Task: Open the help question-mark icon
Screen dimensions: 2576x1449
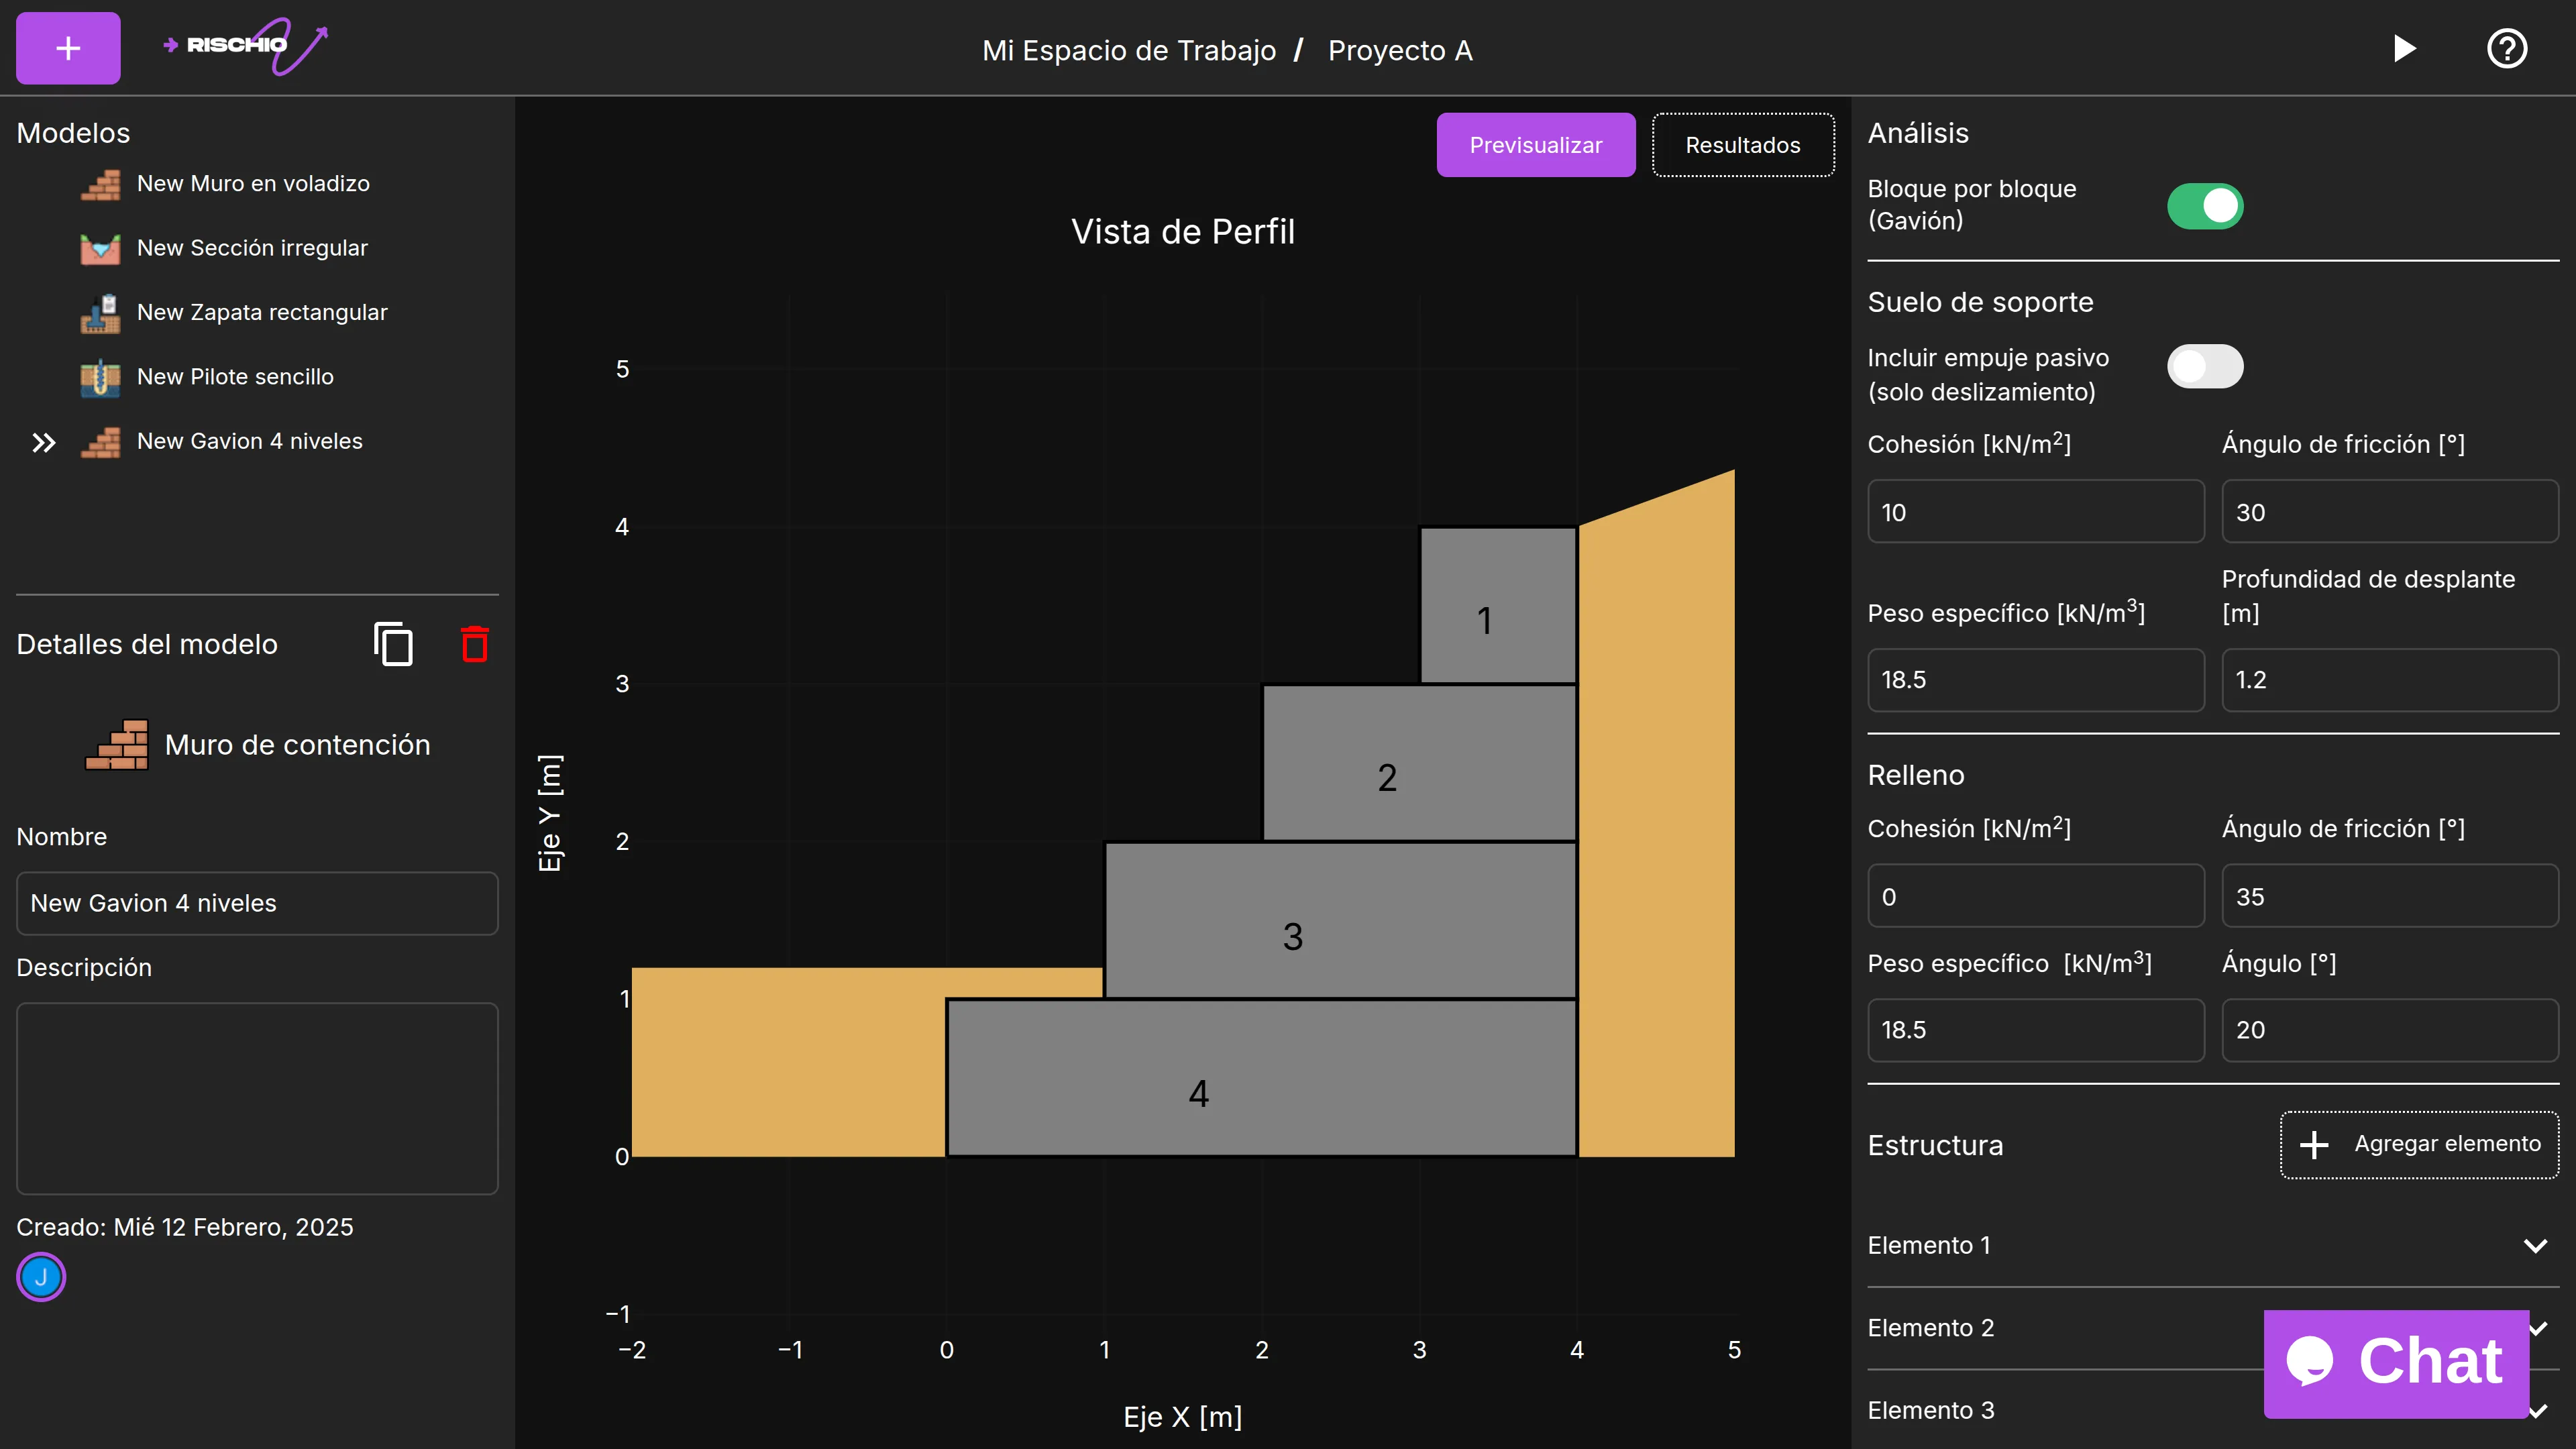Action: pos(2506,49)
